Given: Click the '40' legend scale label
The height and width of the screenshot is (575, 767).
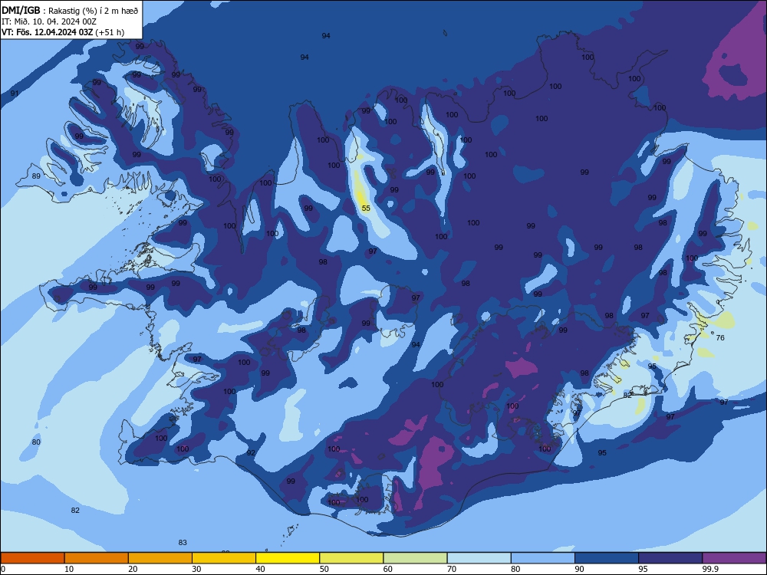Looking at the screenshot, I should 260,569.
